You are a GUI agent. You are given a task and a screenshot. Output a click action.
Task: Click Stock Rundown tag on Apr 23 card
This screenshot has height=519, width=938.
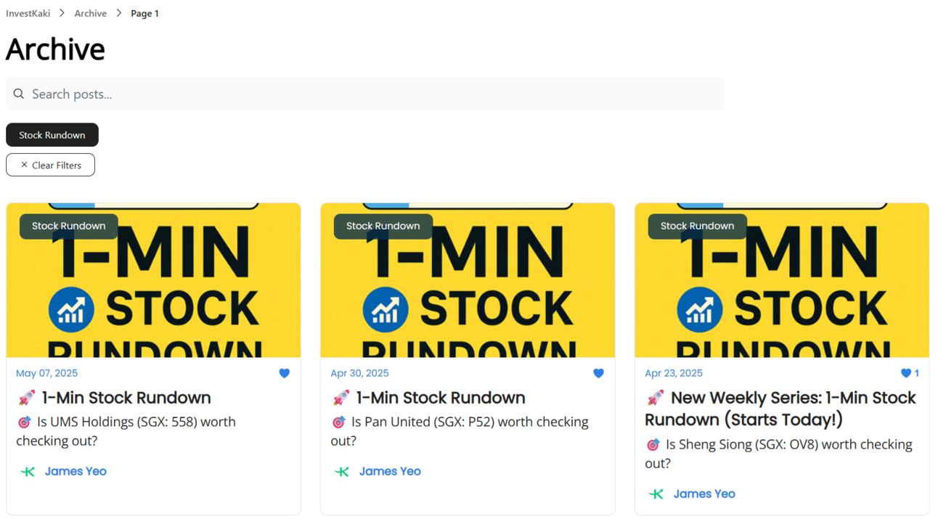click(698, 226)
